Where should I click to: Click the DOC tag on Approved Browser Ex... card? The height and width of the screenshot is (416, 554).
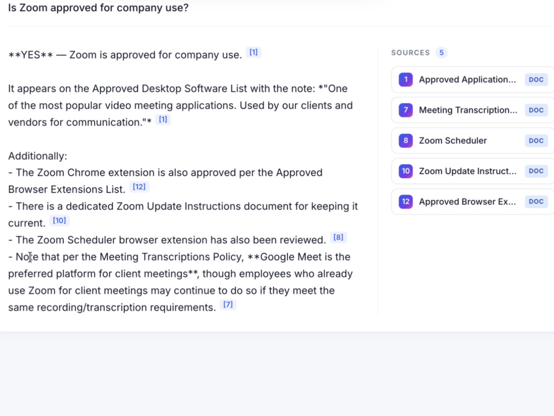point(536,202)
